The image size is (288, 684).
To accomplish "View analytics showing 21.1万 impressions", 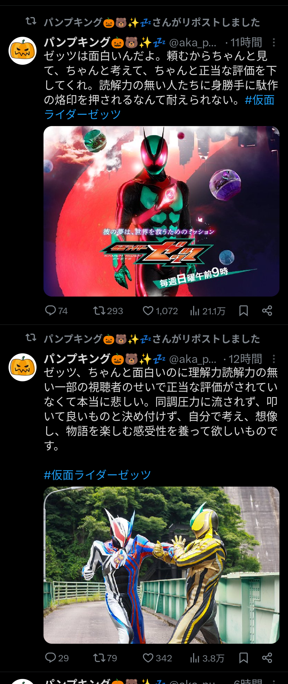I will 208,311.
